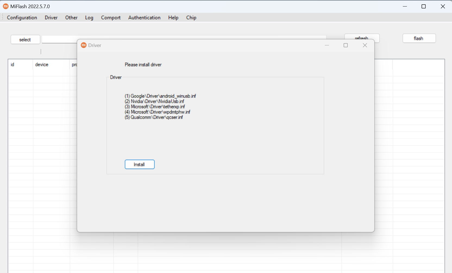Click the select button in MiFlash
This screenshot has height=273, width=452.
coord(25,40)
